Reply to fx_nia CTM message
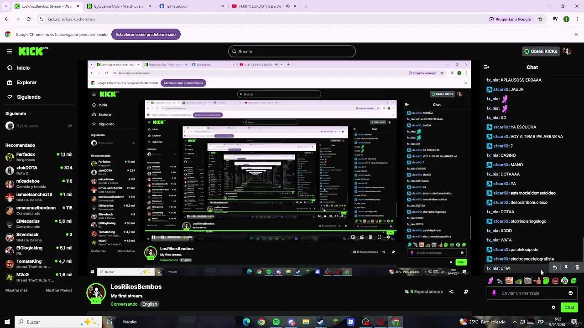Viewport: 584px width, 328px height. coord(555,268)
